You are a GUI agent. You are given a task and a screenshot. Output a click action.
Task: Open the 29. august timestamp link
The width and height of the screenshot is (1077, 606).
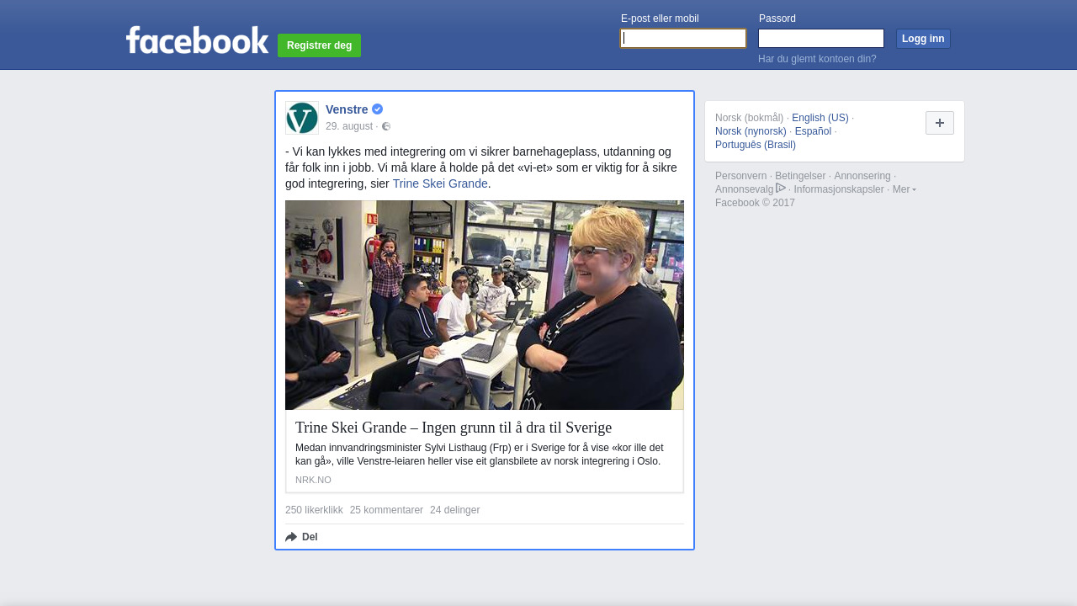[349, 126]
